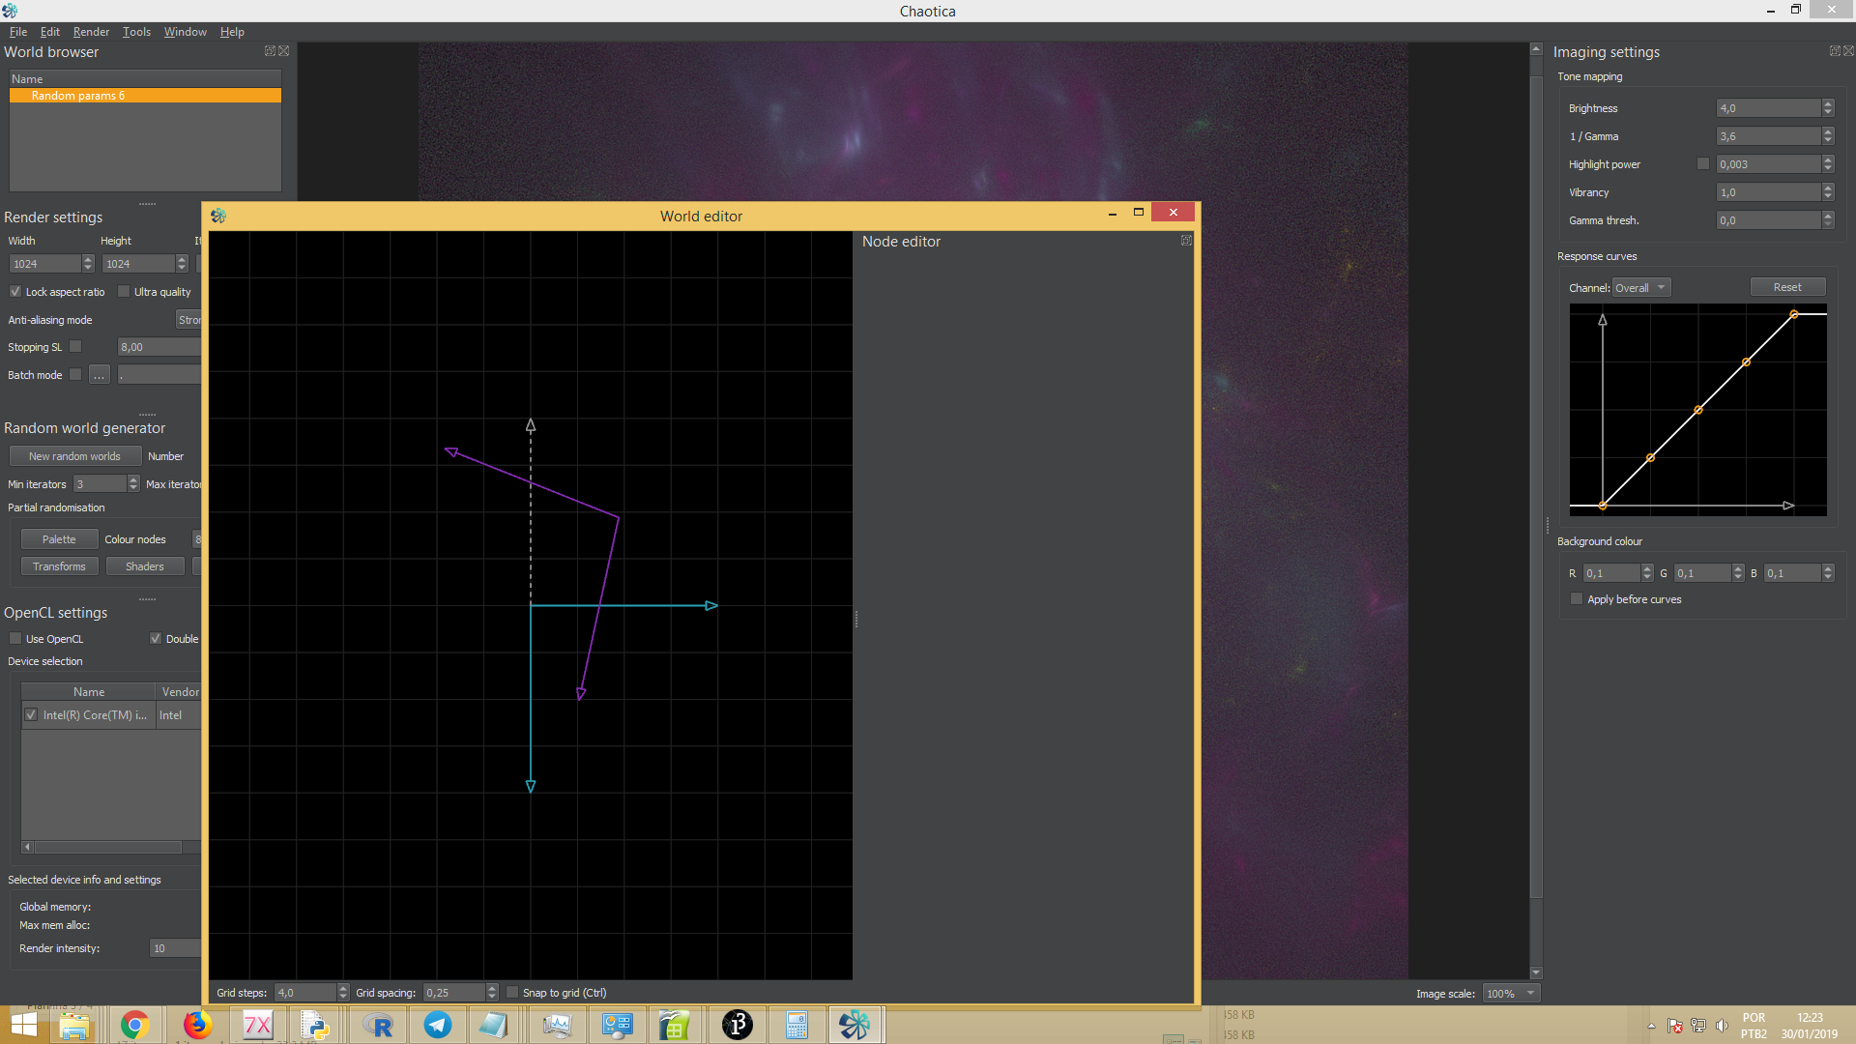Image resolution: width=1856 pixels, height=1044 pixels.
Task: Close the Imaging settings panel
Action: [1848, 51]
